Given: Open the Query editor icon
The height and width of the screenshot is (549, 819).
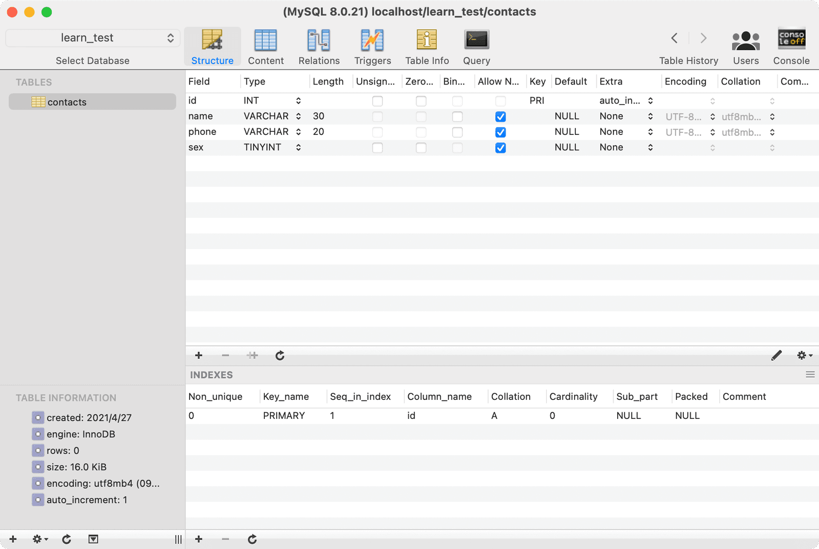Looking at the screenshot, I should [476, 40].
